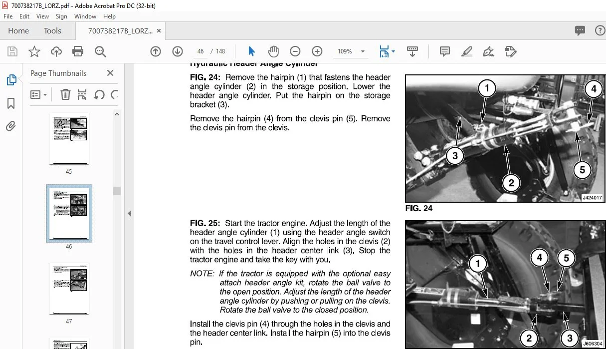The height and width of the screenshot is (349, 606).
Task: Show the Page Thumbnails pane icon
Action: coord(11,80)
